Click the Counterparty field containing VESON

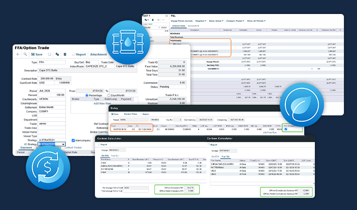[x=52, y=99]
